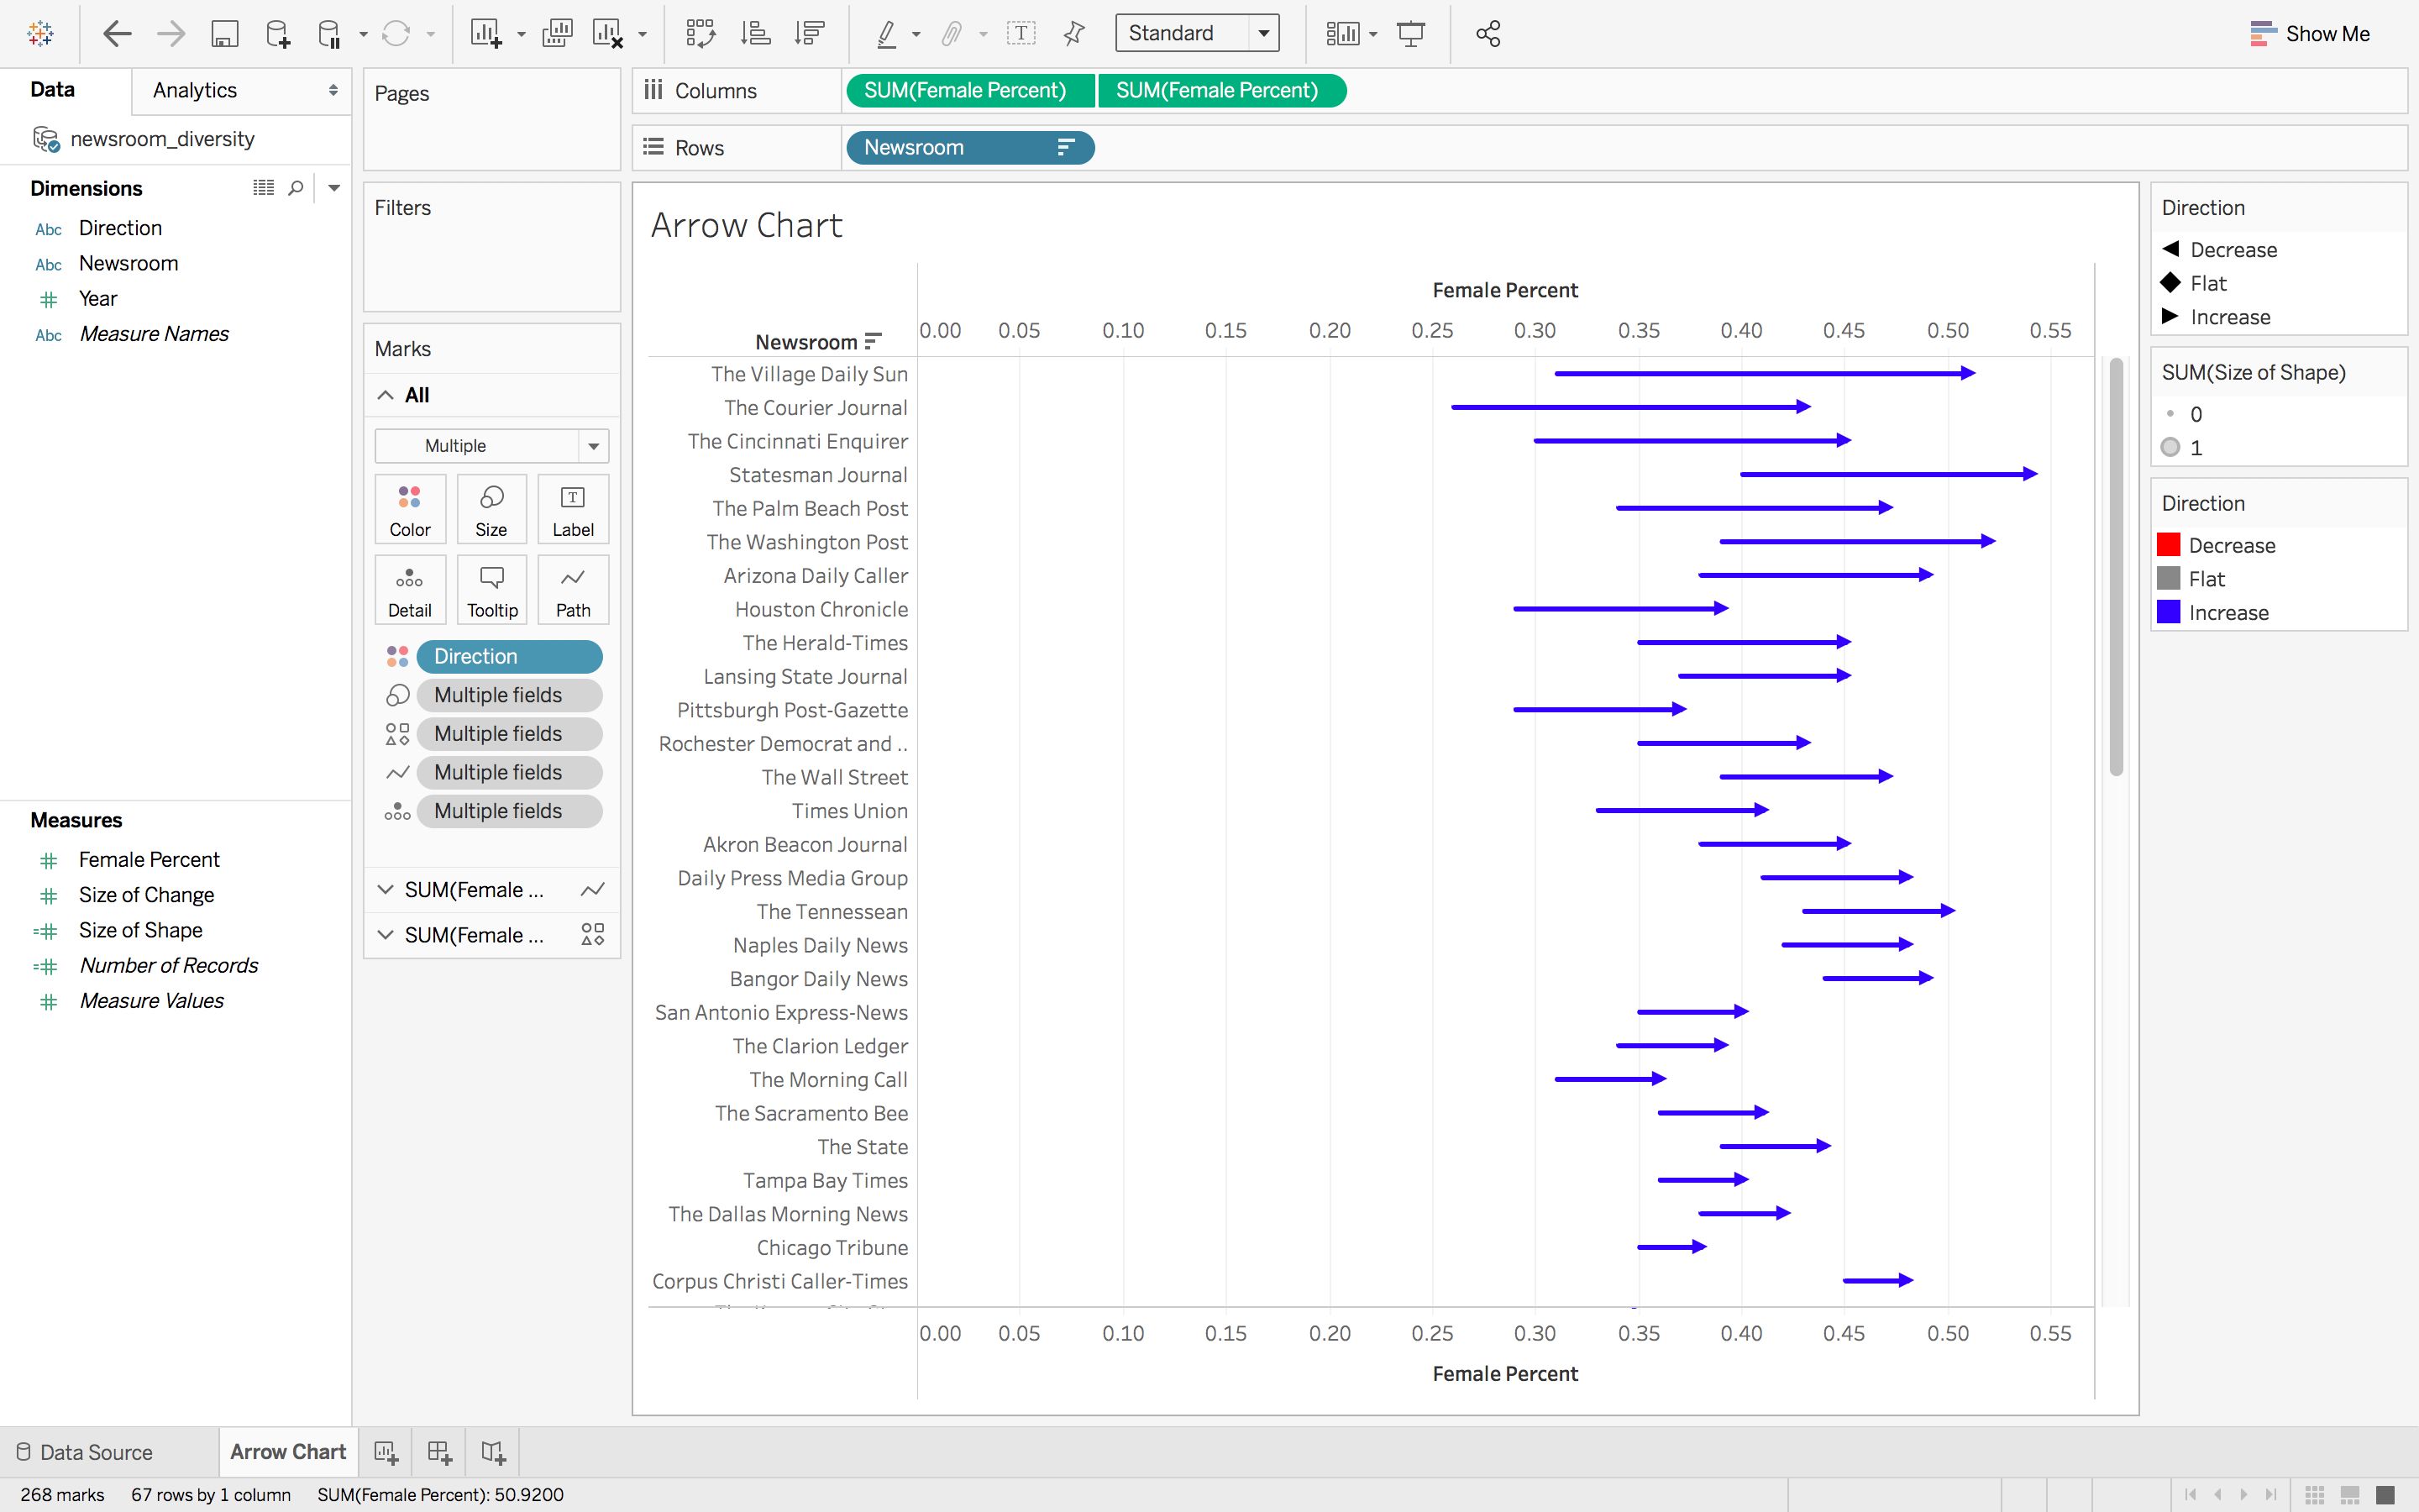The image size is (2419, 1512).
Task: Switch to the Analytics pane
Action: click(x=193, y=90)
